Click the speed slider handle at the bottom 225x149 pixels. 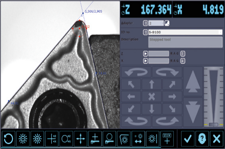[213, 124]
